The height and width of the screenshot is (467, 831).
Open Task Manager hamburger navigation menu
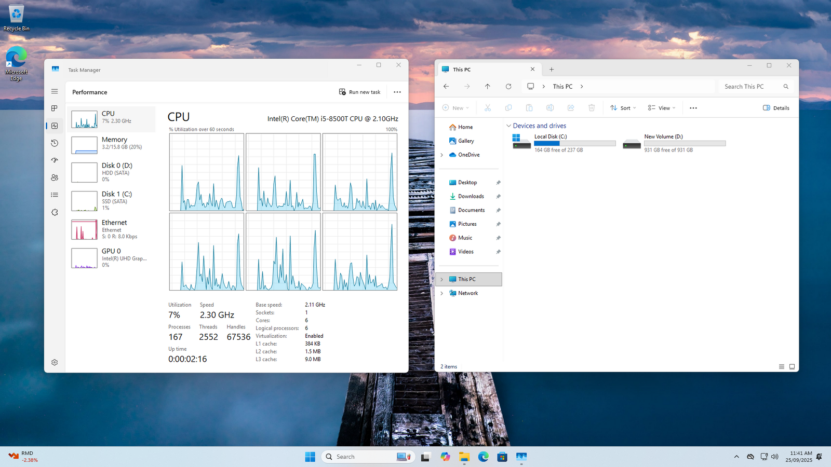pos(55,91)
